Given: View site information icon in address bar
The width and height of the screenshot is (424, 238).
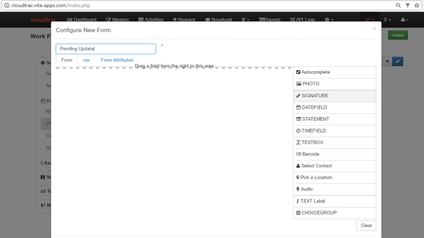Looking at the screenshot, I should pos(6,6).
